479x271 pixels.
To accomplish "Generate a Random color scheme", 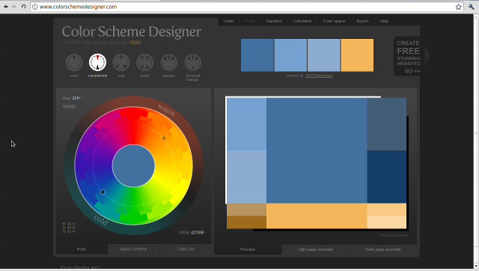I will [274, 21].
